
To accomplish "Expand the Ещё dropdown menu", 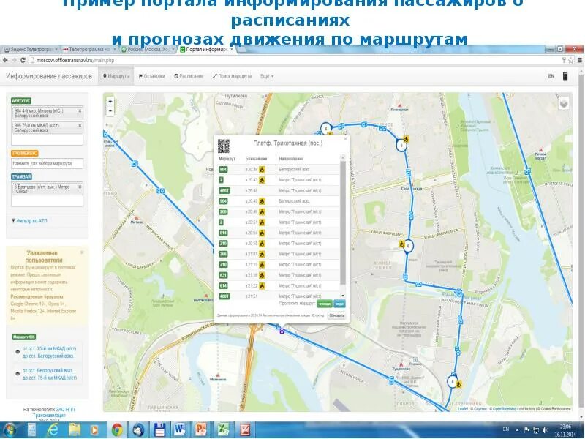I will [x=267, y=76].
